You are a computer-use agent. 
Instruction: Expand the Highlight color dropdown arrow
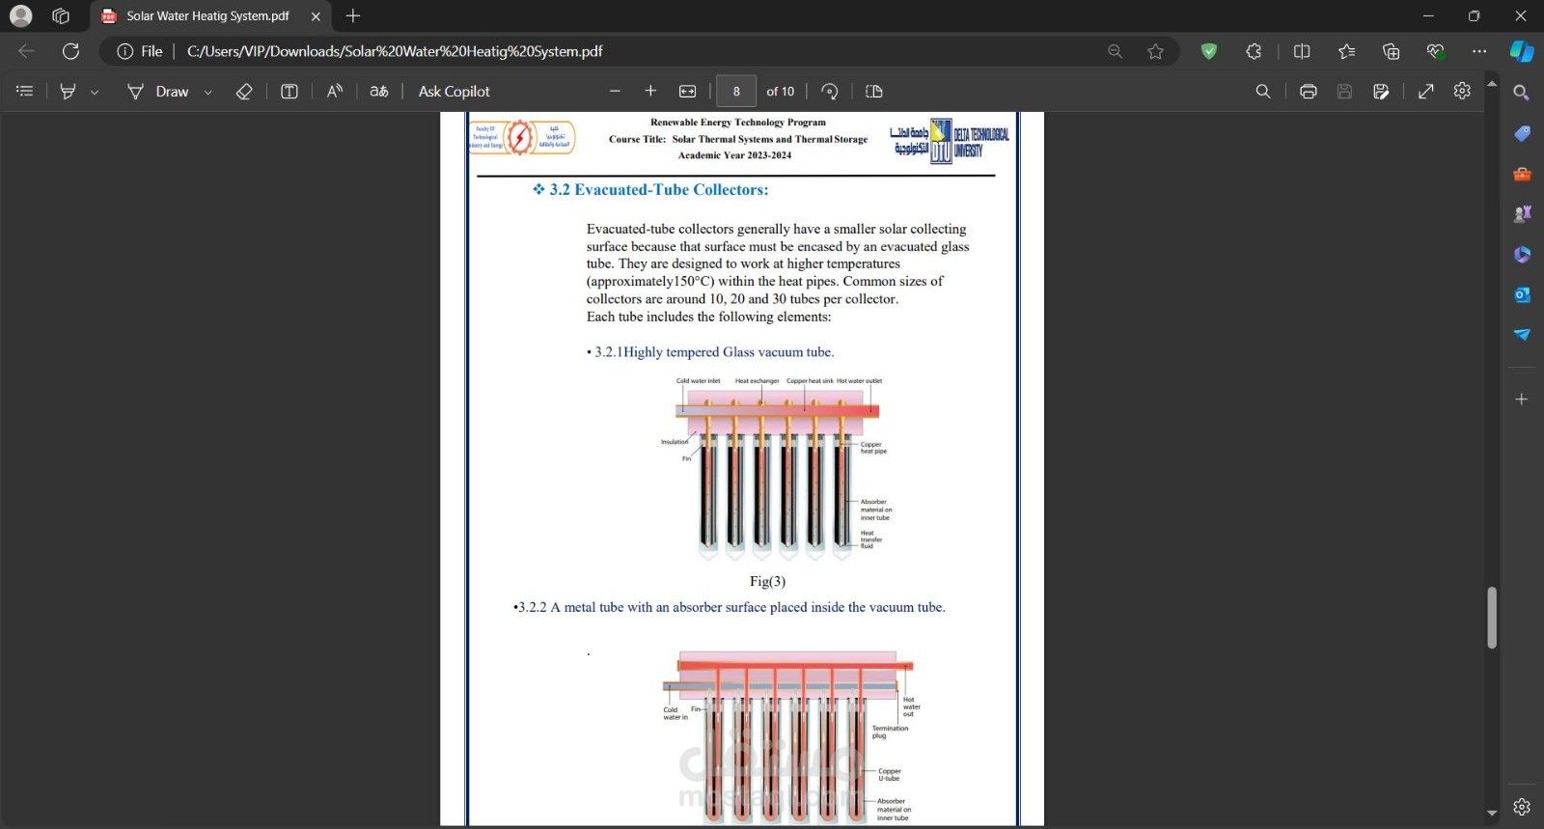tap(95, 92)
